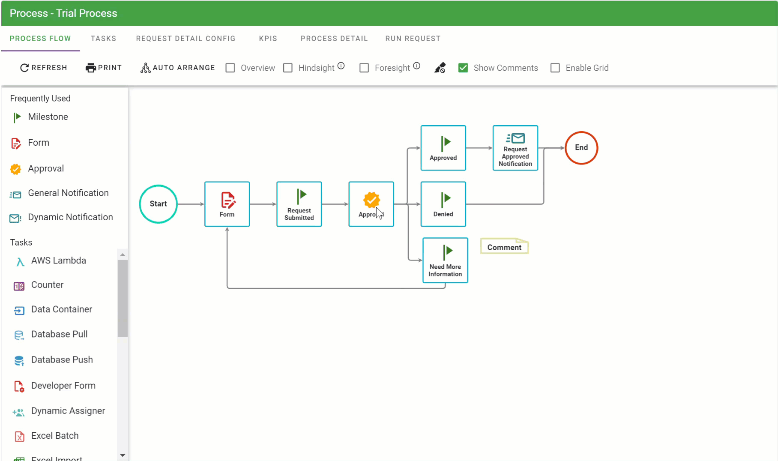Click the Hindsight info icon
The image size is (778, 461).
341,66
